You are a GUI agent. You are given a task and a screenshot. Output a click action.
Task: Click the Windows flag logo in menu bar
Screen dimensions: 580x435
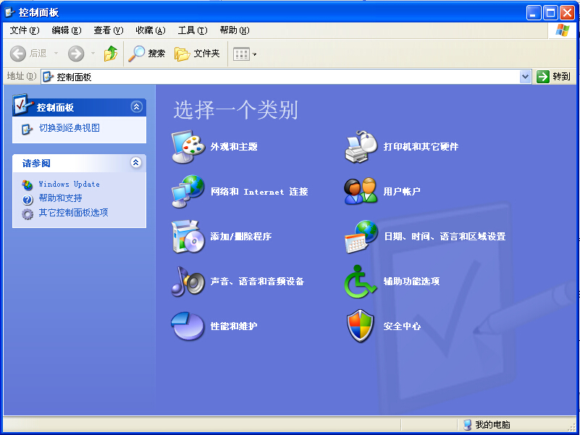click(x=563, y=30)
